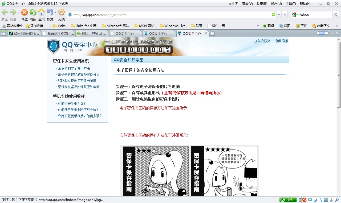The width and height of the screenshot is (341, 203).
Task: Click the 收藏正文 tool
Action: (x=321, y=26)
